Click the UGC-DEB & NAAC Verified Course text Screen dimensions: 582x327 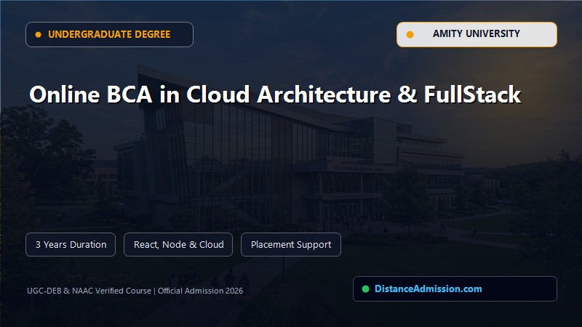pyautogui.click(x=89, y=291)
